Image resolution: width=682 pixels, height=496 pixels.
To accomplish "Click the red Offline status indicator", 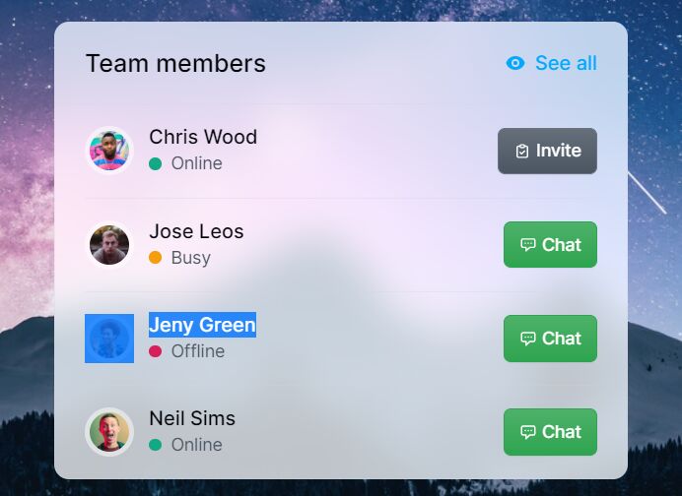I will tap(156, 351).
